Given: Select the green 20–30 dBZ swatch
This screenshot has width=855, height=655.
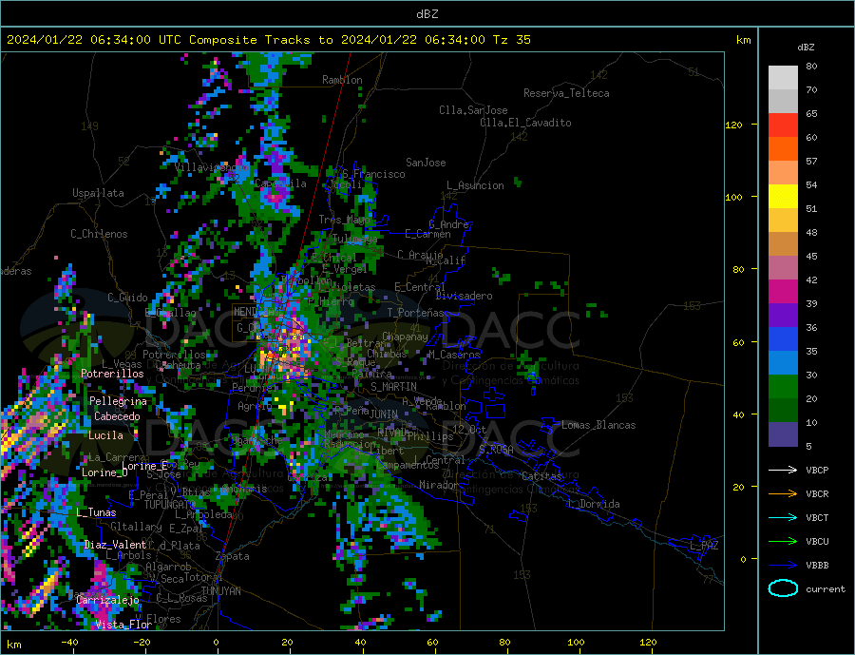Looking at the screenshot, I should pyautogui.click(x=783, y=387).
